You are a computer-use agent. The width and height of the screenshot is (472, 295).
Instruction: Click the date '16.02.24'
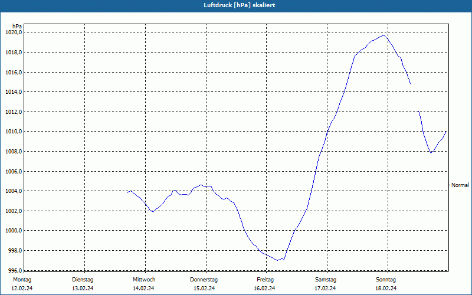click(x=264, y=289)
